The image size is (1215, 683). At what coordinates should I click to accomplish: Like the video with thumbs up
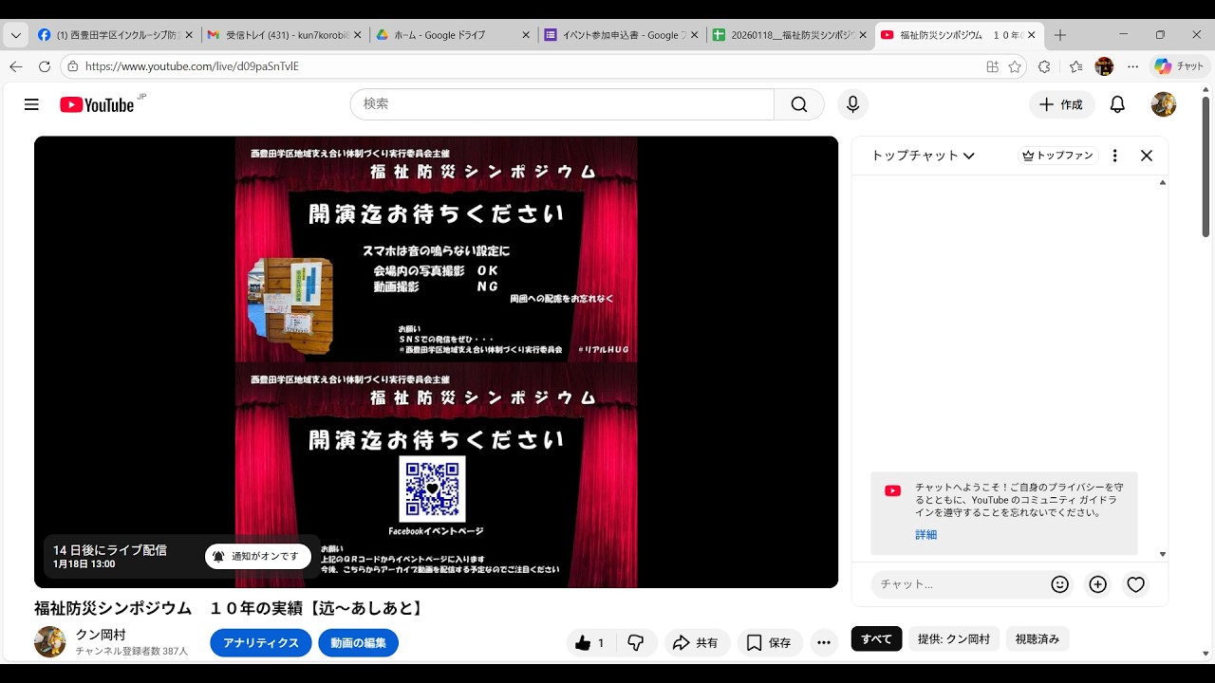(x=590, y=642)
